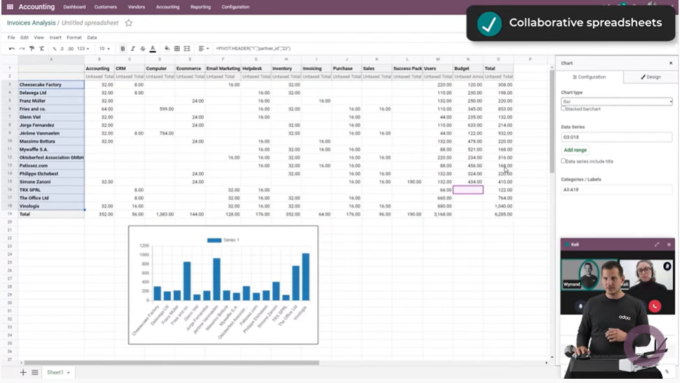Click the Data Series range field

pos(616,137)
